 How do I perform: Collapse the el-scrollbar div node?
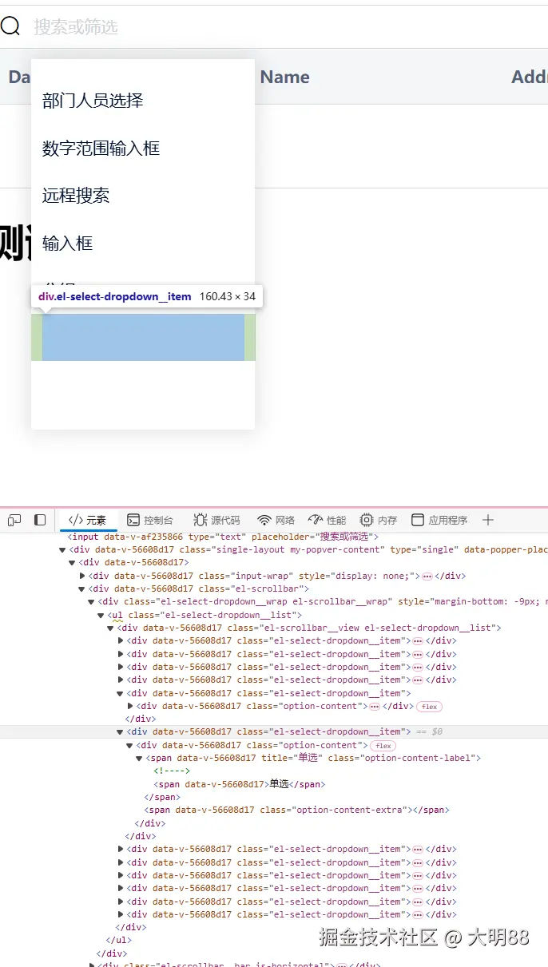82,589
